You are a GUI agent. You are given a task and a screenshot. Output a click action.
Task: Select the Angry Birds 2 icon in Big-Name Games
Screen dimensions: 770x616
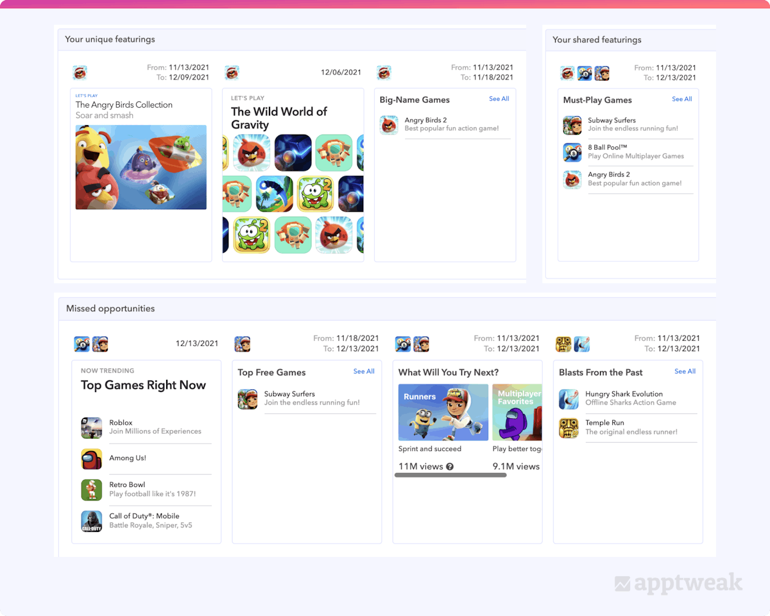click(x=389, y=125)
